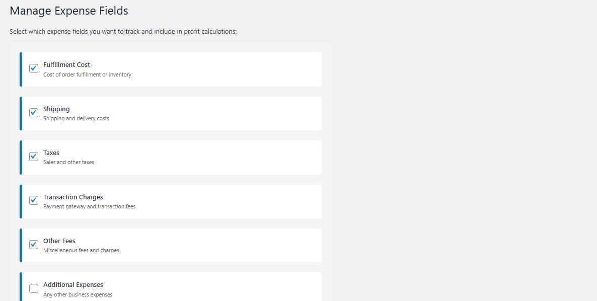597x301 pixels.
Task: Click the Taxes label text
Action: click(51, 153)
